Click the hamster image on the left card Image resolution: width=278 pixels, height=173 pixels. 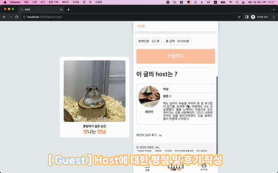coord(95,91)
